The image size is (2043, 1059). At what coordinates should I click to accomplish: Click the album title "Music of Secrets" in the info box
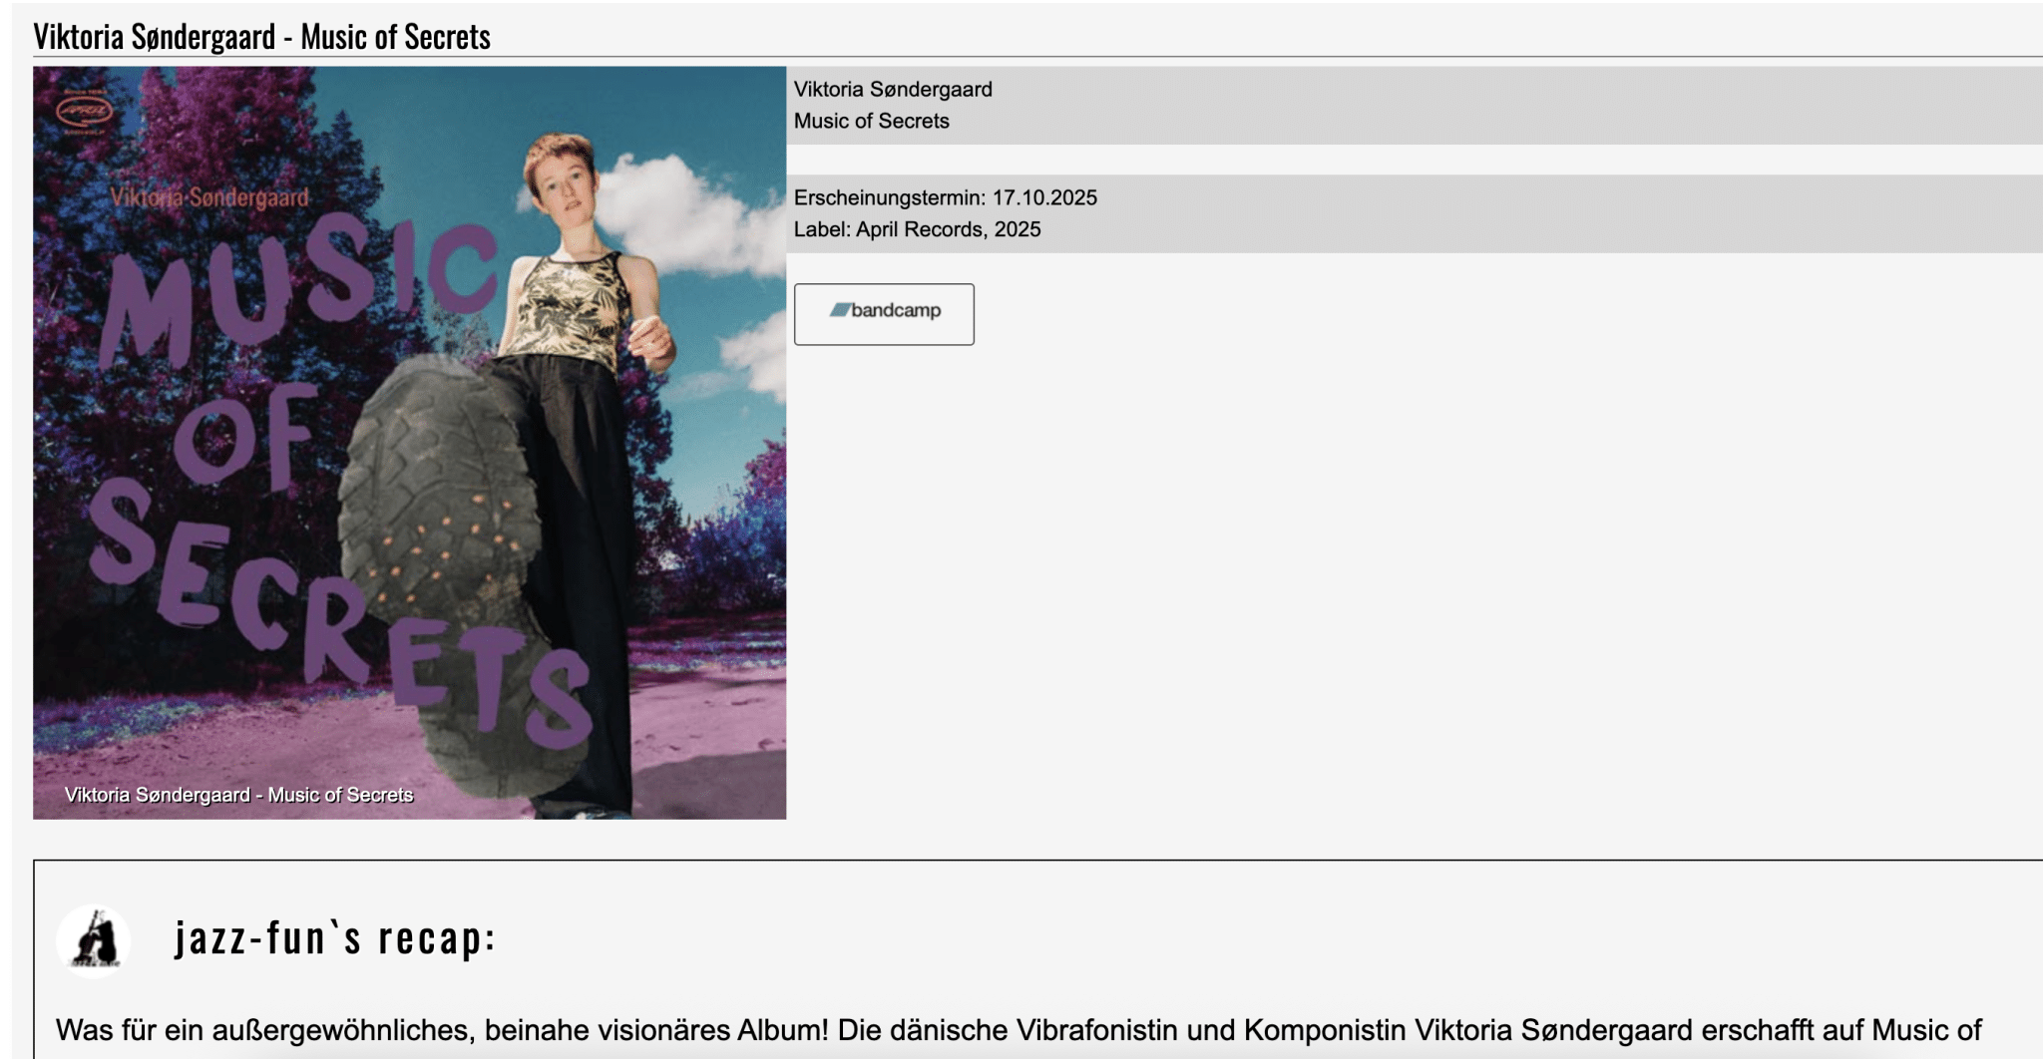point(872,121)
